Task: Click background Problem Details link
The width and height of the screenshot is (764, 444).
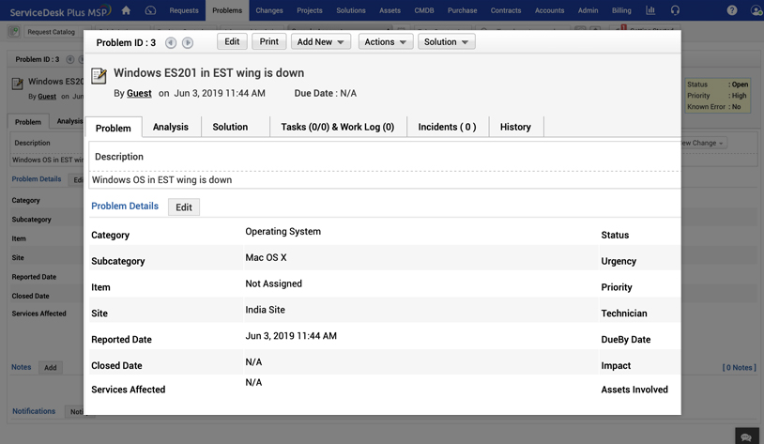Action: pos(37,179)
